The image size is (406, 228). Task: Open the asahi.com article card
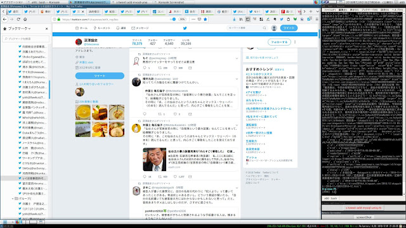point(190,159)
